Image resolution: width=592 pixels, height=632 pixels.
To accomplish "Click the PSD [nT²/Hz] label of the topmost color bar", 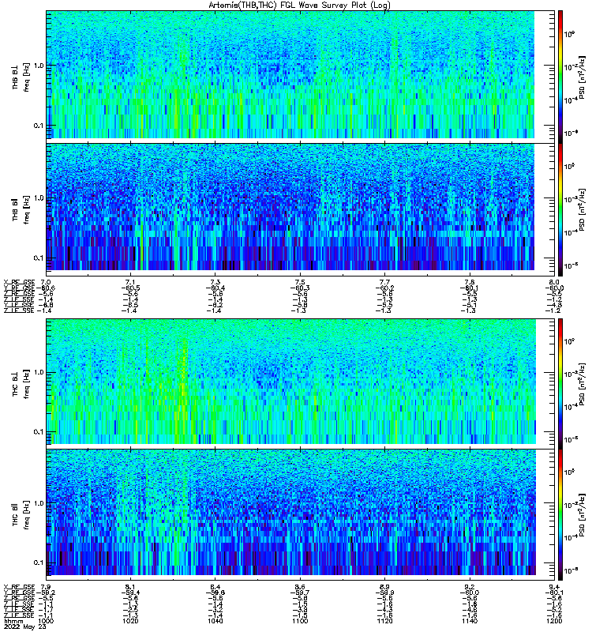I will pyautogui.click(x=583, y=77).
